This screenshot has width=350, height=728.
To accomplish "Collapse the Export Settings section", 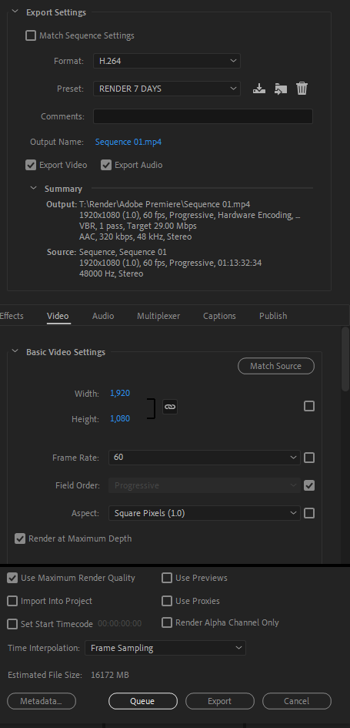I will pyautogui.click(x=15, y=12).
